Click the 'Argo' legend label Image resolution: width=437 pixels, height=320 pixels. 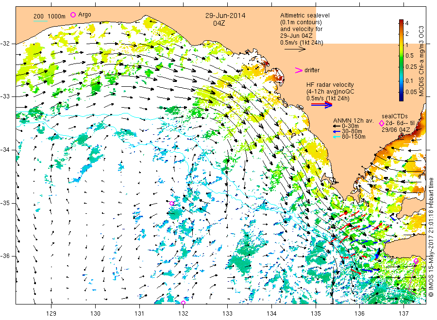click(84, 15)
